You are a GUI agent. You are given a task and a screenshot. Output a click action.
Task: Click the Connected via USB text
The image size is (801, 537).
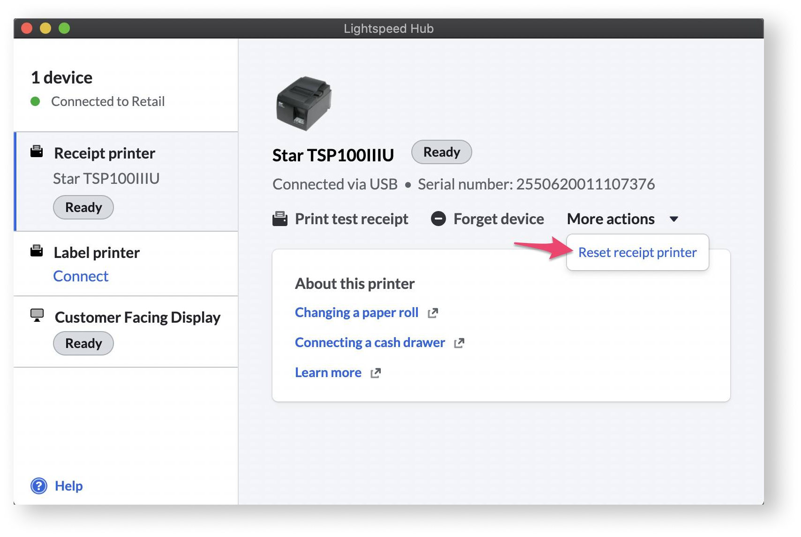click(x=335, y=184)
